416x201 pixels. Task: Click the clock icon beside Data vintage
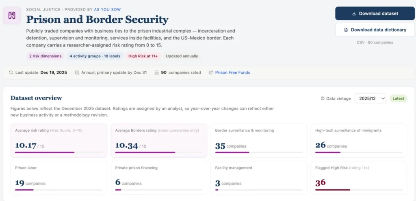coord(323,98)
